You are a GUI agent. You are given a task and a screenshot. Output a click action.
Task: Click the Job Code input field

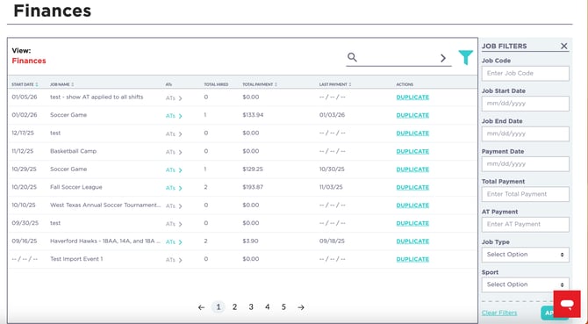point(526,74)
